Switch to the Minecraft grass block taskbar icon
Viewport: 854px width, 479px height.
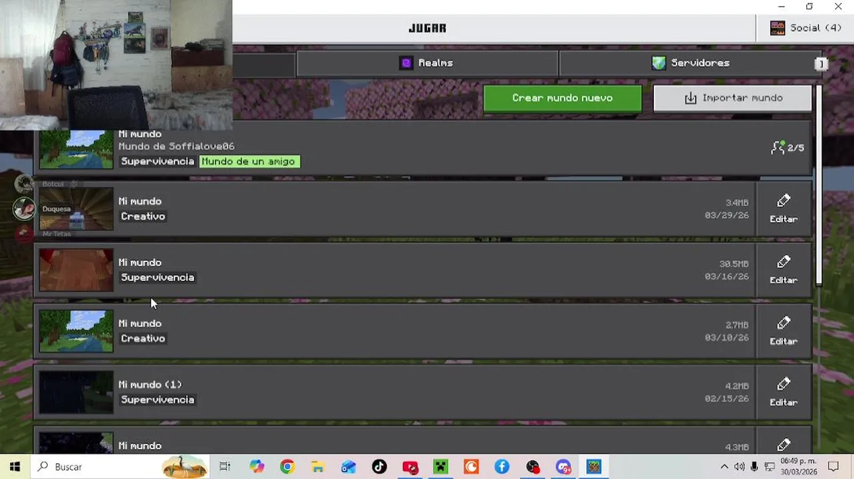[594, 467]
